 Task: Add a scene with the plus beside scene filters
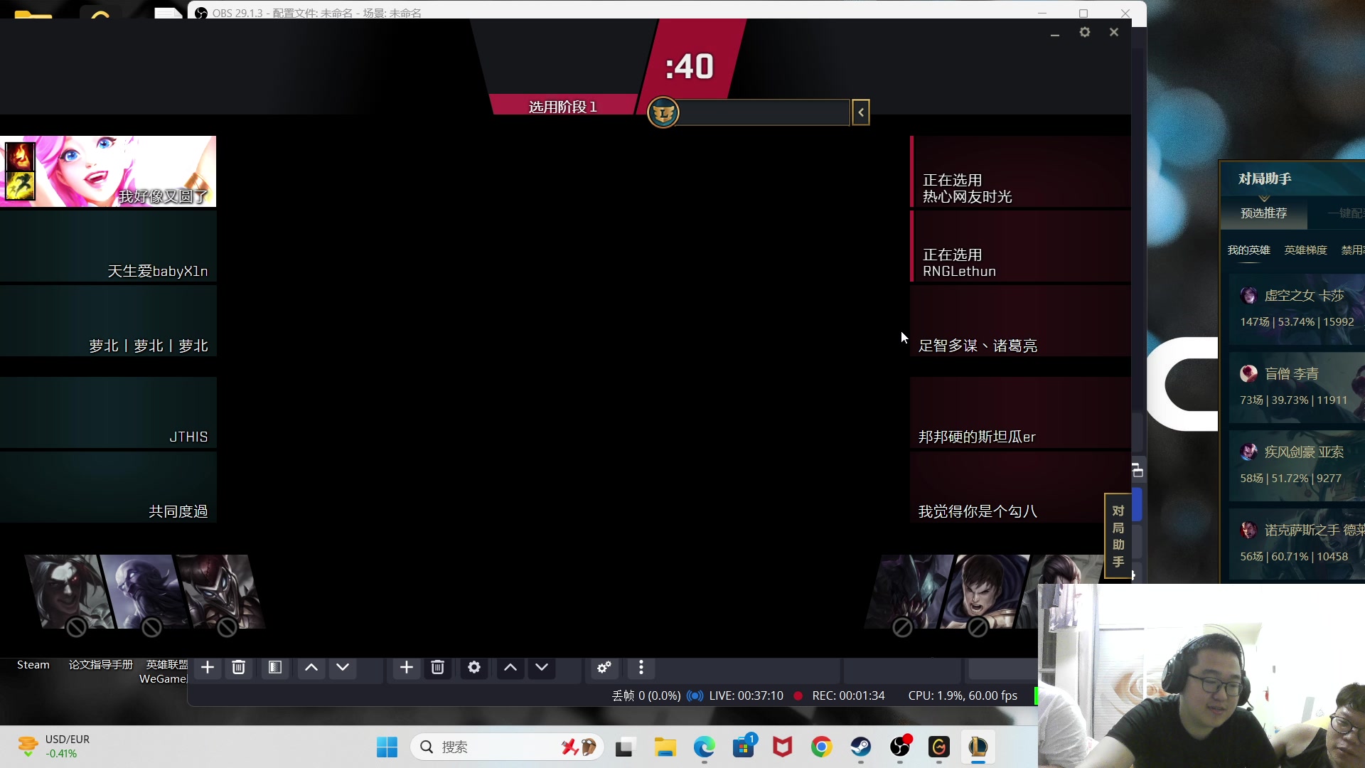[x=208, y=667]
